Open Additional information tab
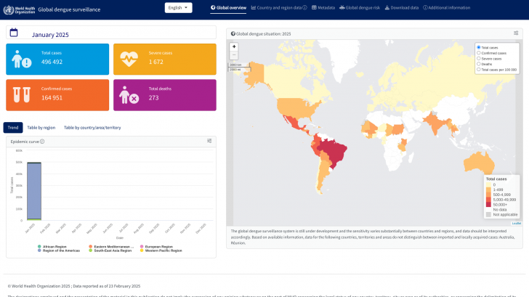This screenshot has height=297, width=529. point(446,8)
